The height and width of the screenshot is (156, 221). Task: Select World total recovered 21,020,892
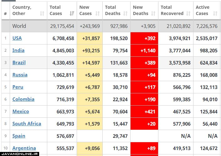[178, 26]
